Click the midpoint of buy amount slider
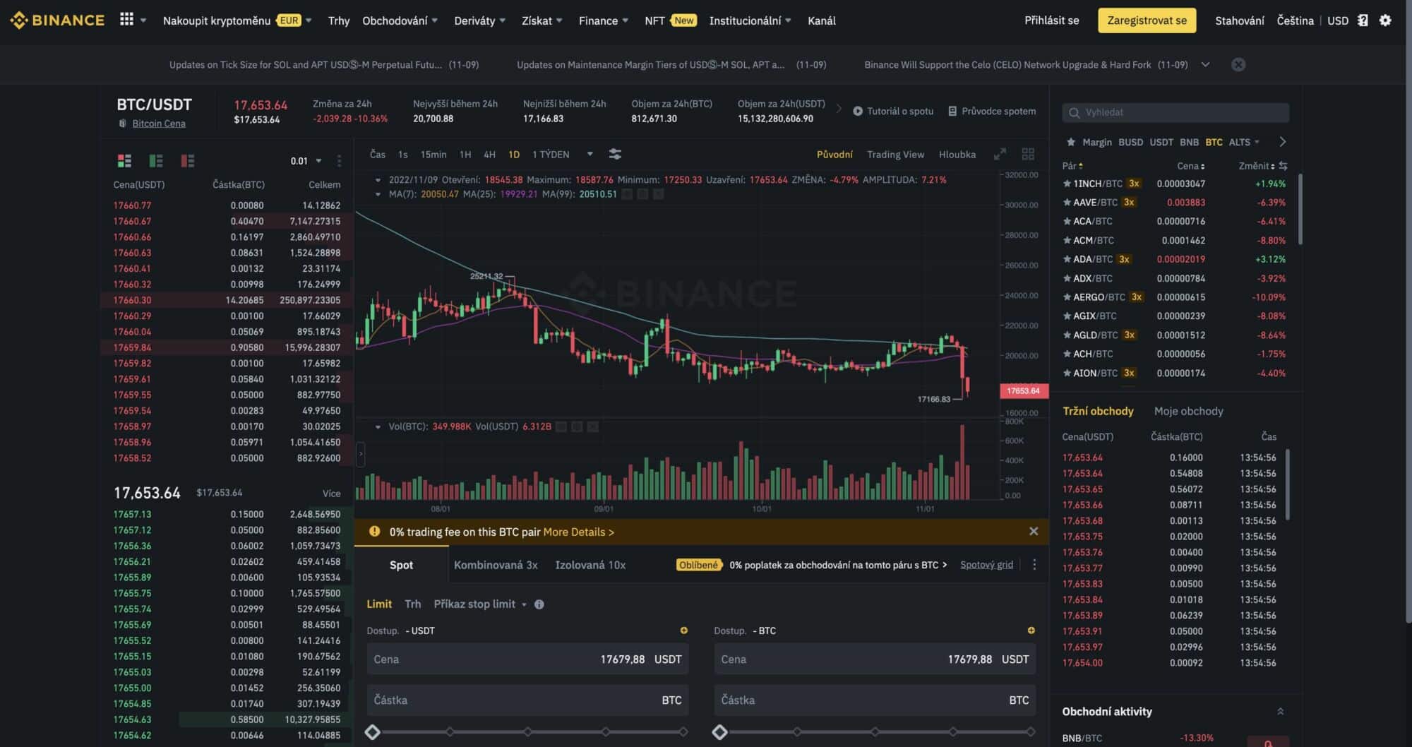 [x=527, y=732]
